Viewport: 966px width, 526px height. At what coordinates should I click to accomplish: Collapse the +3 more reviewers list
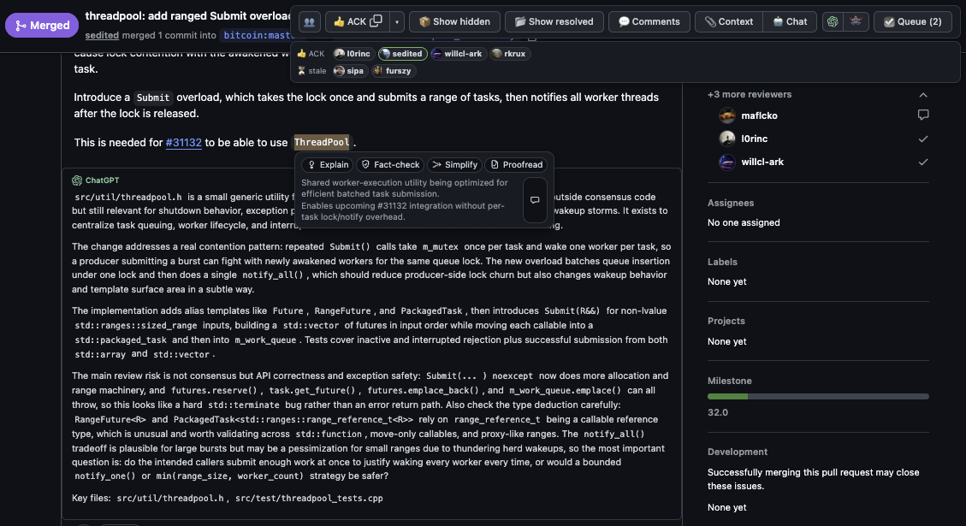pos(923,95)
